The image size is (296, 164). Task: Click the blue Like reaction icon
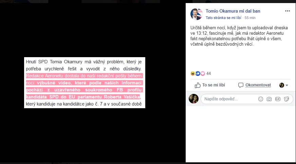coord(198,73)
